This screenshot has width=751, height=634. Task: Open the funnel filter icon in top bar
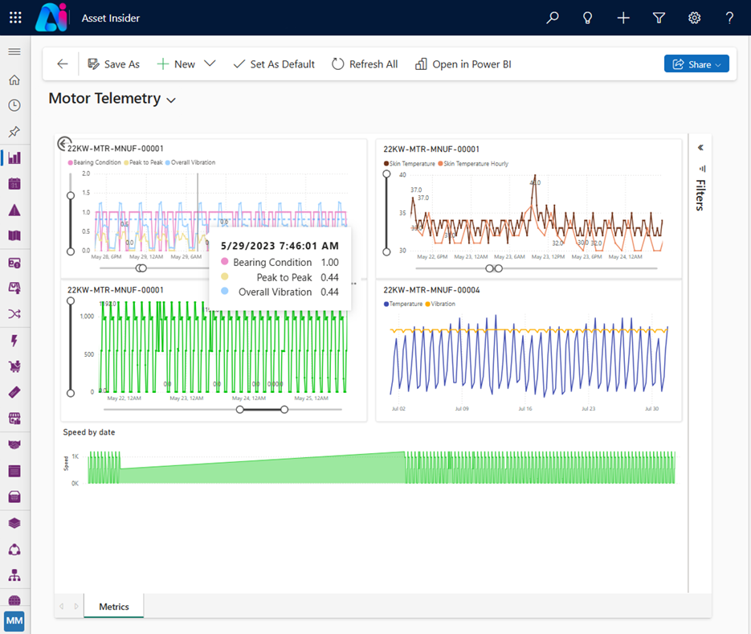[659, 18]
